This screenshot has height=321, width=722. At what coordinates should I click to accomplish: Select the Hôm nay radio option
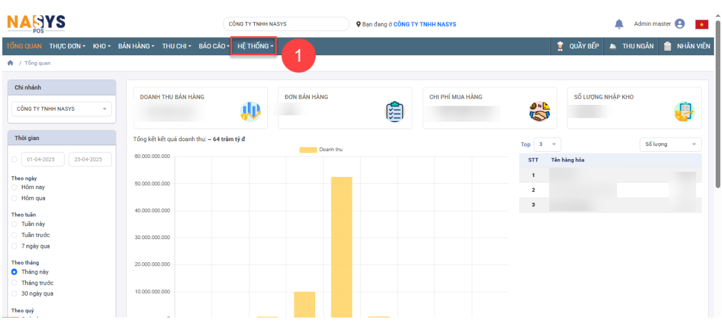coord(14,187)
